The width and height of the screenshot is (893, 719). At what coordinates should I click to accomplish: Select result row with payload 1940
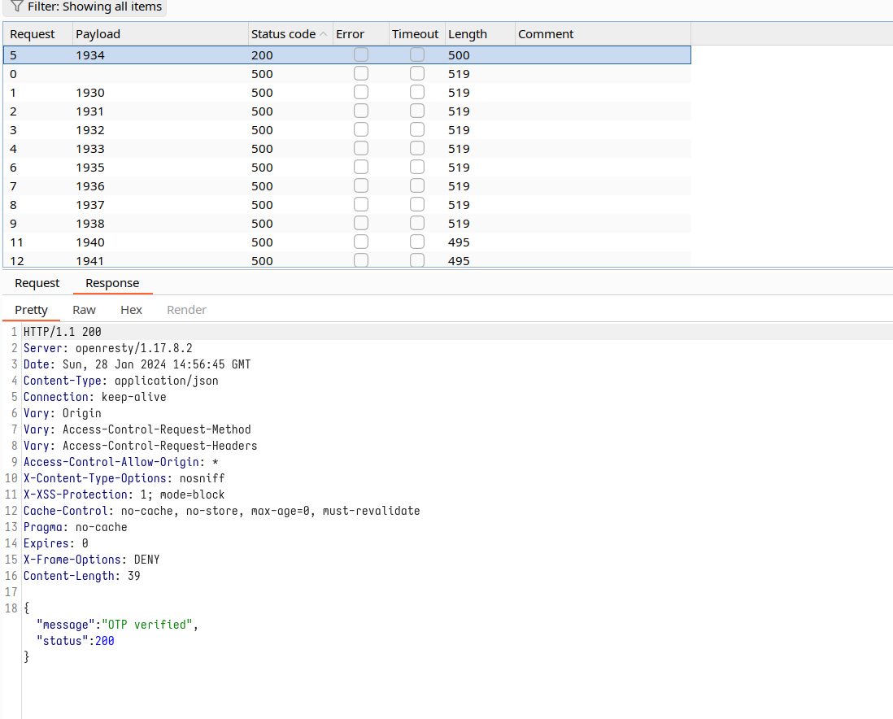[x=90, y=242]
